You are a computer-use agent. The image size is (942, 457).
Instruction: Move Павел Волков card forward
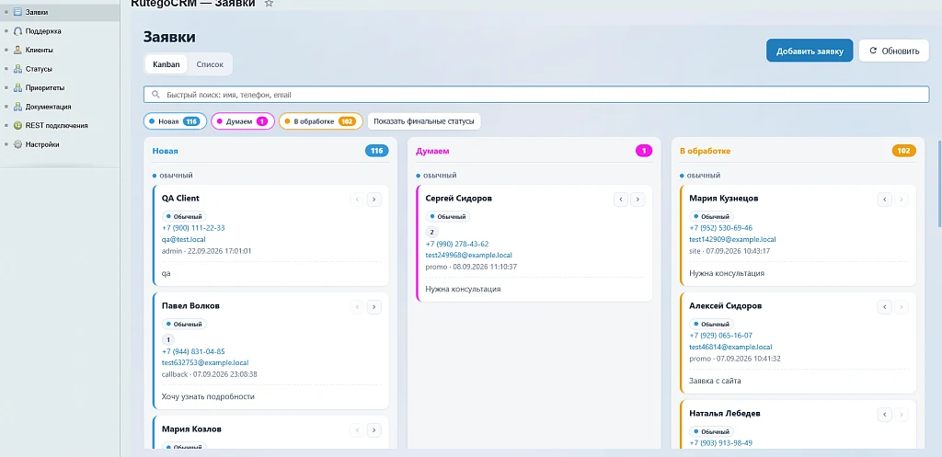(373, 307)
